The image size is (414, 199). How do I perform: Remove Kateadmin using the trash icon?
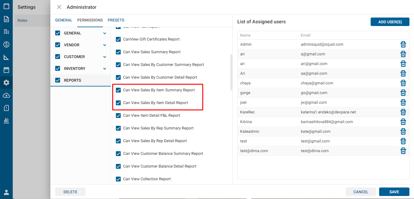point(403,132)
